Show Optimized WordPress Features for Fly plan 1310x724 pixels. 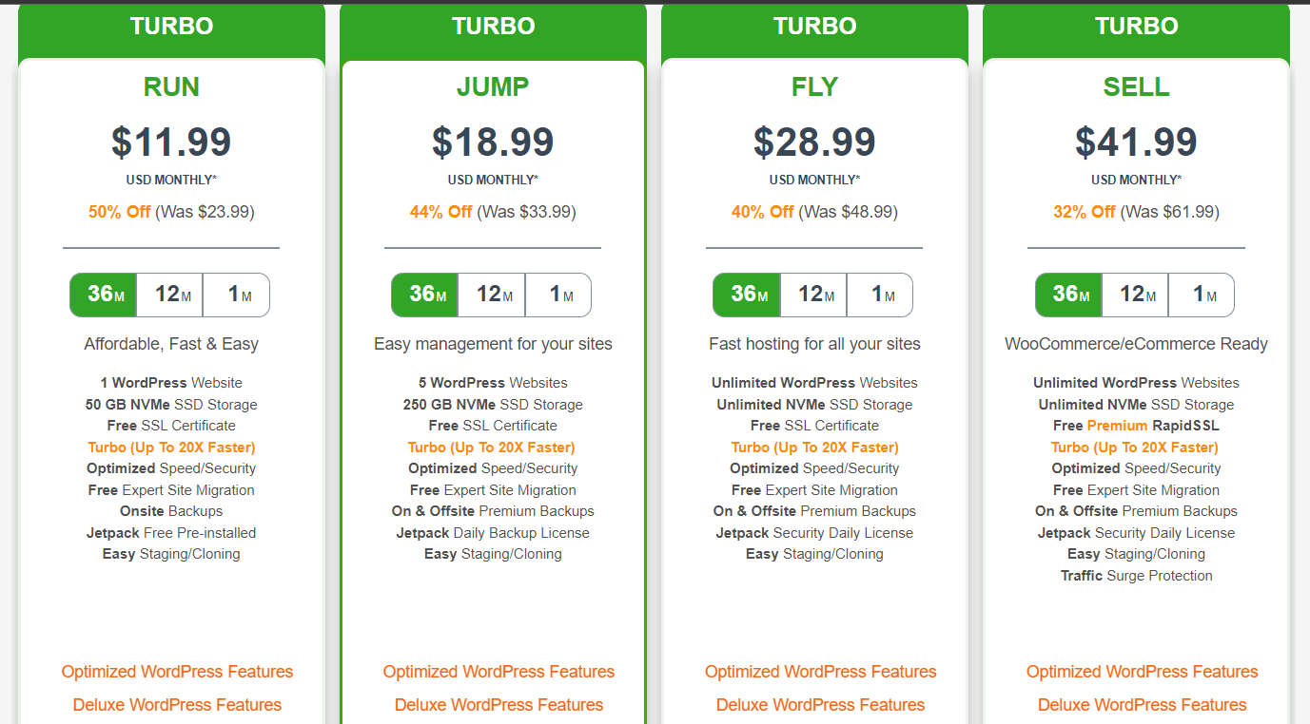pos(820,672)
